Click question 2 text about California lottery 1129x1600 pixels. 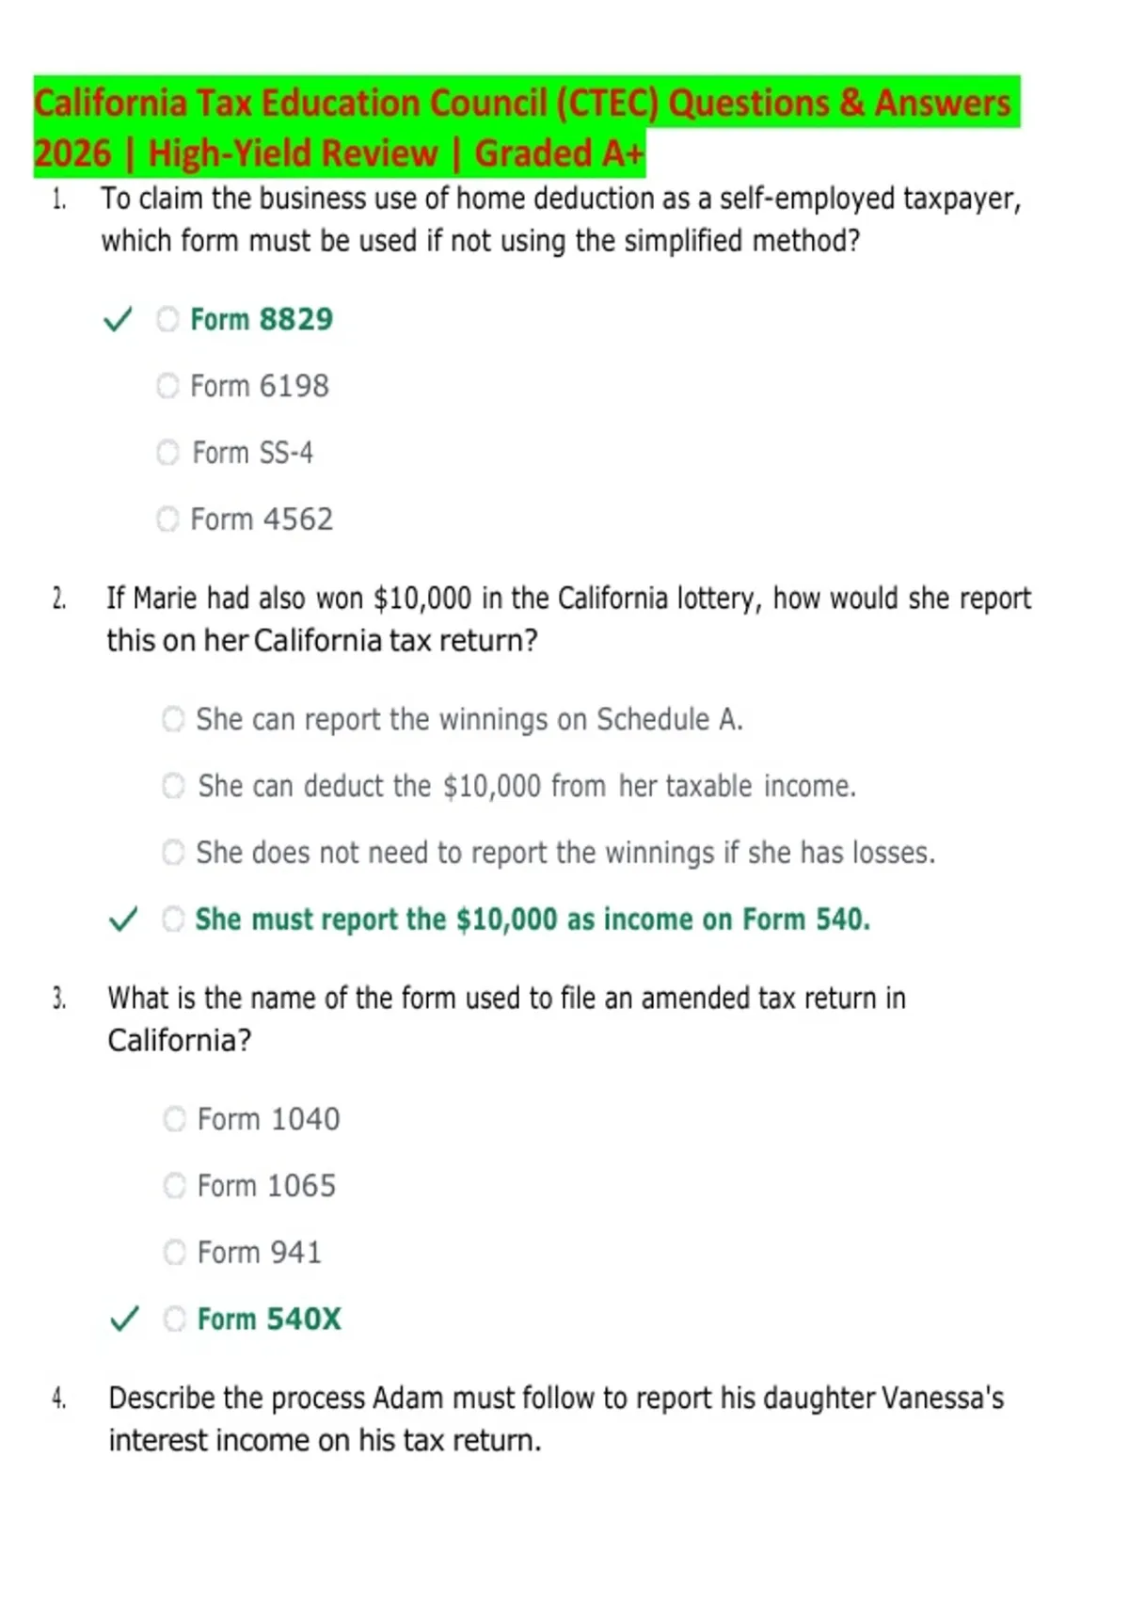tap(568, 619)
